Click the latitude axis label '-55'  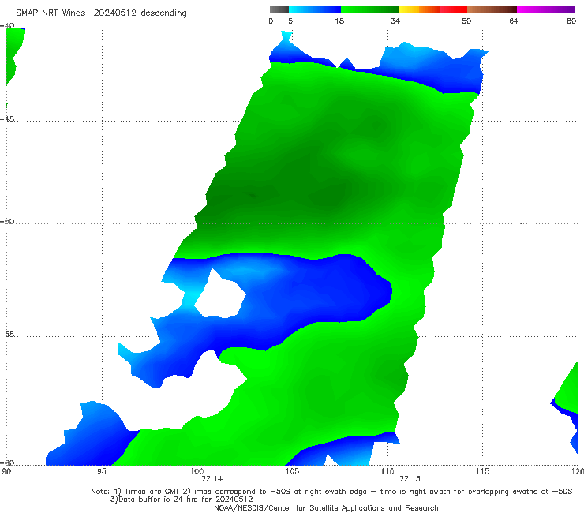click(7, 335)
